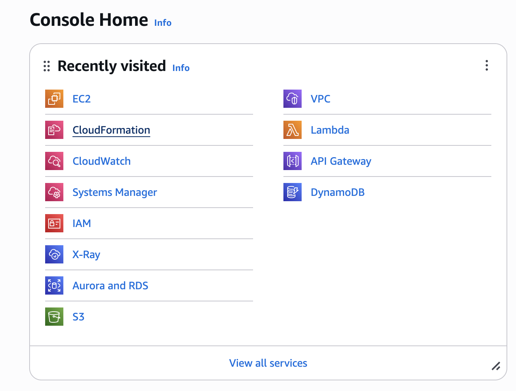Click the VPC service icon
Image resolution: width=516 pixels, height=391 pixels.
(x=292, y=99)
